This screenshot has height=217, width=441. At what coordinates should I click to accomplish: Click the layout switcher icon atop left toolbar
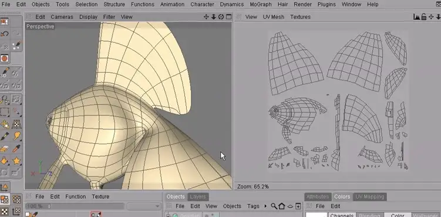click(5, 22)
